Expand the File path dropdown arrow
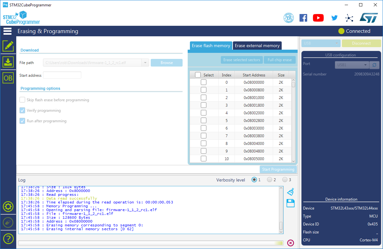 [146, 63]
